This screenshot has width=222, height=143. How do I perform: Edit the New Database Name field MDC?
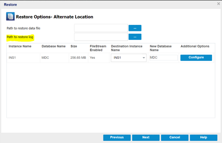164,58
